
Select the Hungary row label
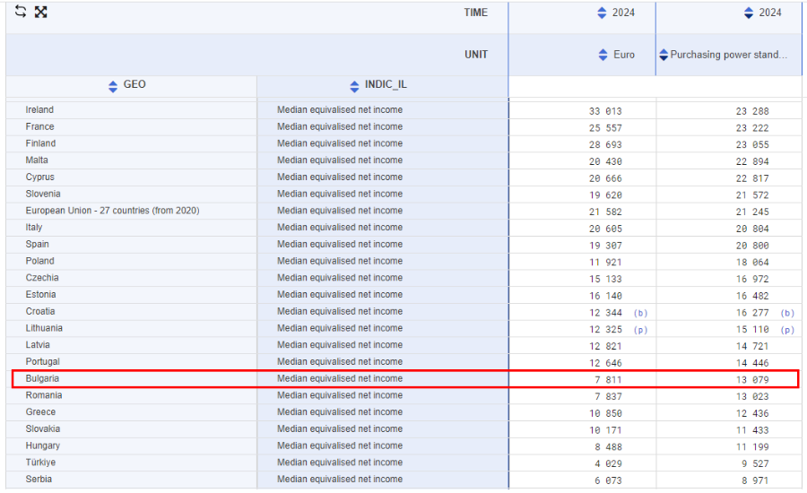43,445
